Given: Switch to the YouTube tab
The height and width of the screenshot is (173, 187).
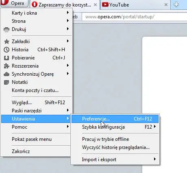Looking at the screenshot, I should 135,5.
